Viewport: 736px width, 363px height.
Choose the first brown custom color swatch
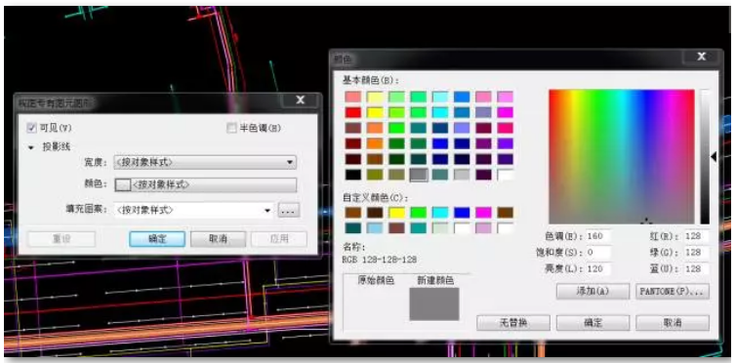tap(352, 213)
